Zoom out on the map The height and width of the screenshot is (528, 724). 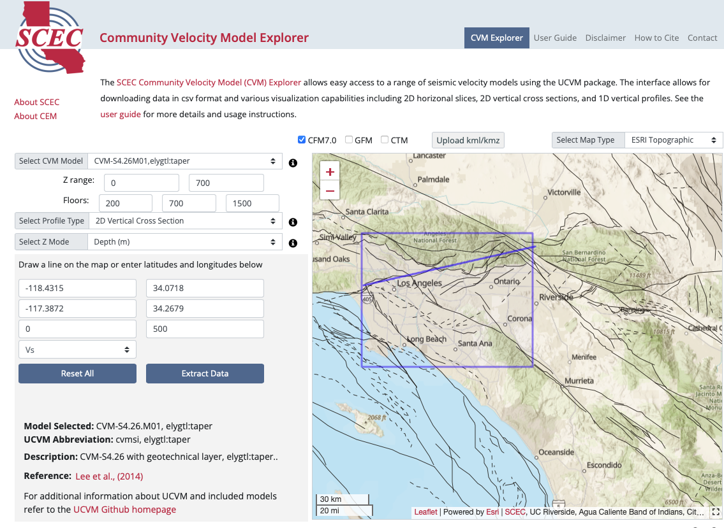330,190
